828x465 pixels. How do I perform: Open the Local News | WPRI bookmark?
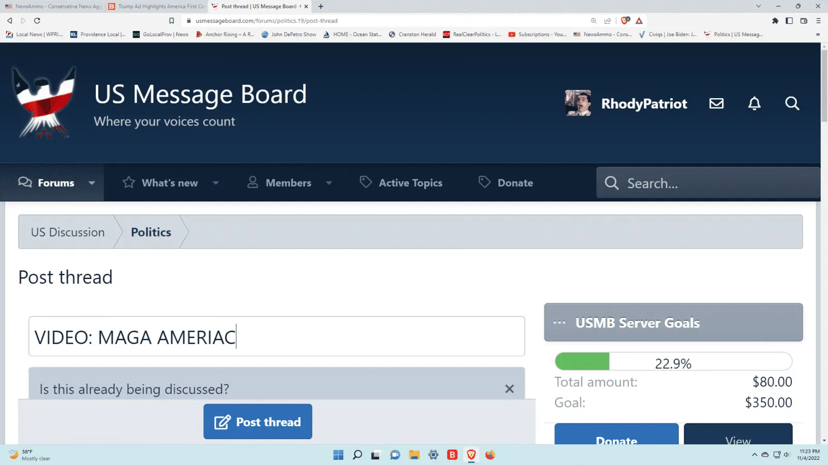[35, 35]
